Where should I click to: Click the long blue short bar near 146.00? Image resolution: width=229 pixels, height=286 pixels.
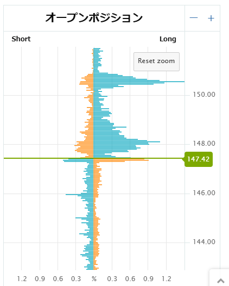[80, 195]
